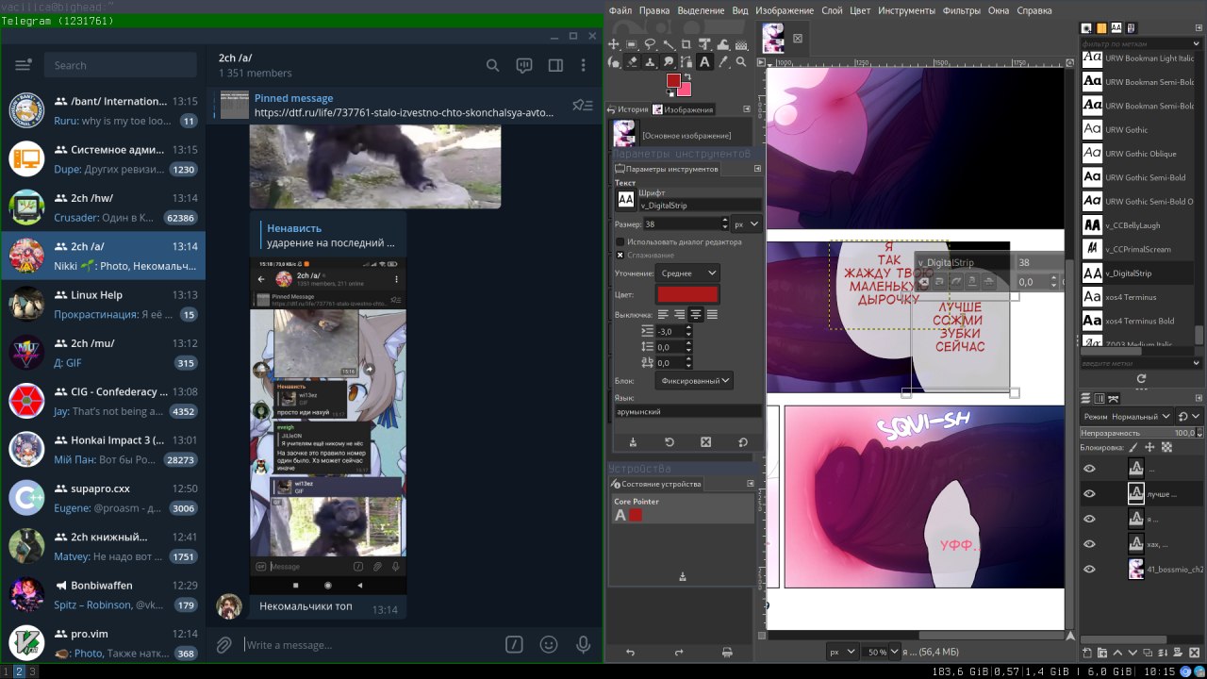The width and height of the screenshot is (1207, 679).
Task: Click text size field showing 38
Action: pyautogui.click(x=682, y=224)
